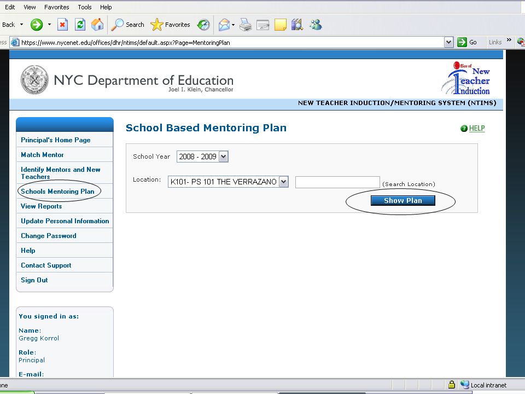525x394 pixels.
Task: Open the Search pane magnifier button
Action: (x=127, y=25)
